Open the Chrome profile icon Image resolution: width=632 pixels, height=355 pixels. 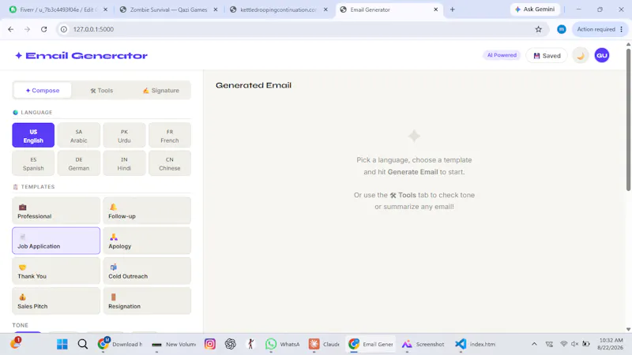click(562, 29)
